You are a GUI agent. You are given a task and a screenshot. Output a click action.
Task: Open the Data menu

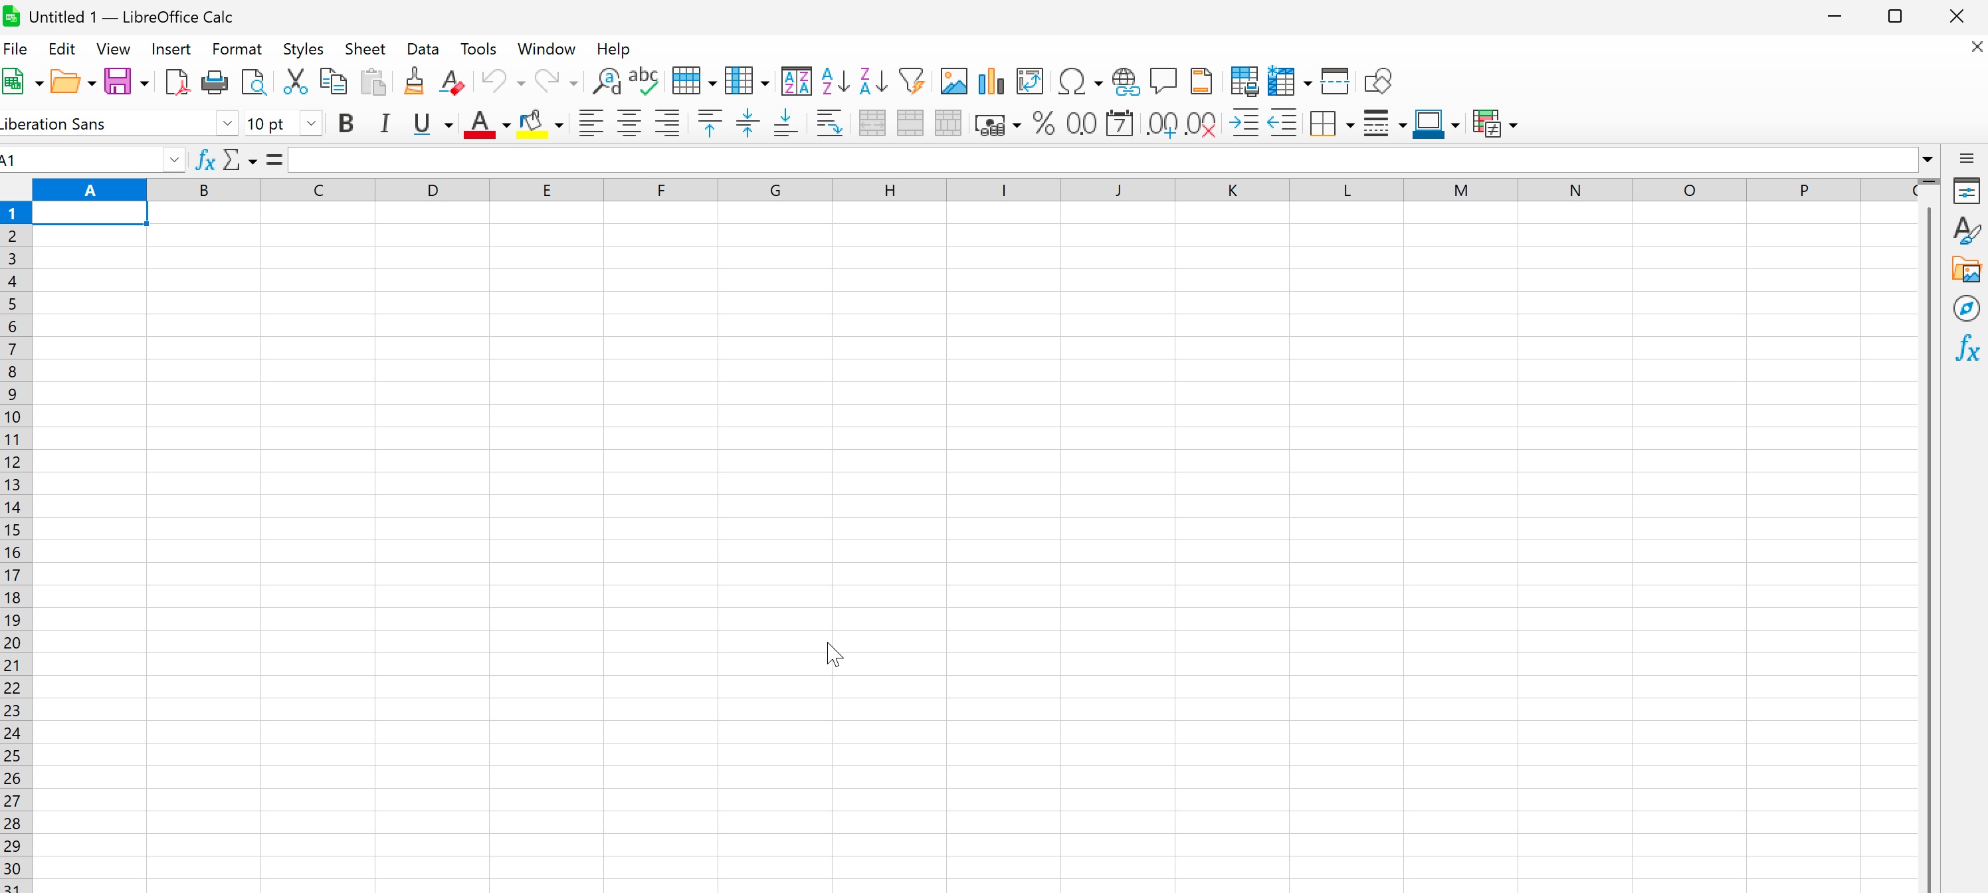coord(422,49)
